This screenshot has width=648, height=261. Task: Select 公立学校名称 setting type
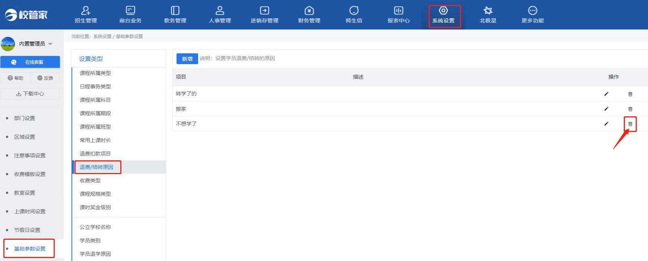95,227
